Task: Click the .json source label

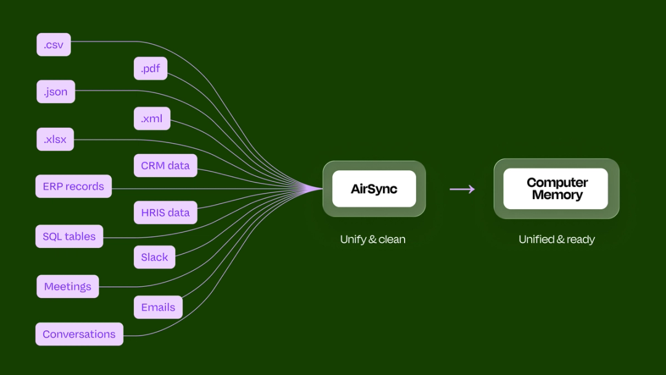Action: (55, 91)
